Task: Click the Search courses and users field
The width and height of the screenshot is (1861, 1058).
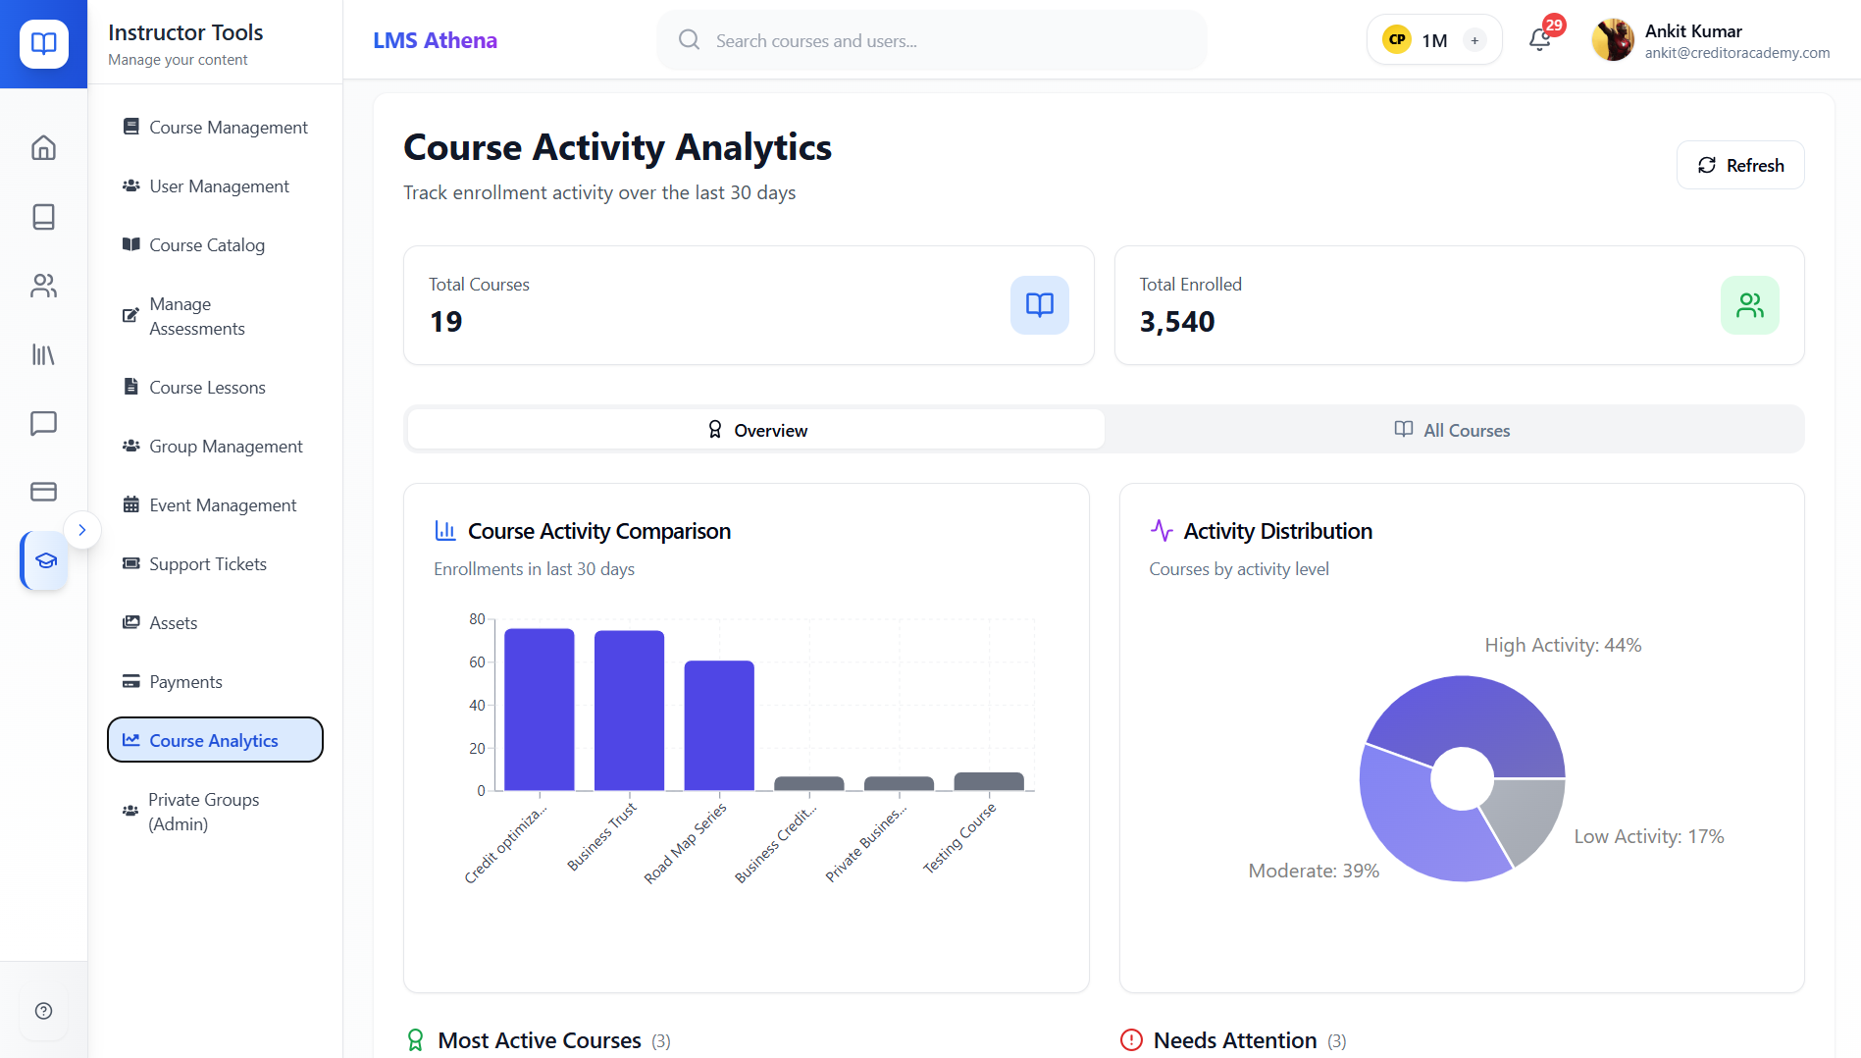Action: pyautogui.click(x=931, y=40)
